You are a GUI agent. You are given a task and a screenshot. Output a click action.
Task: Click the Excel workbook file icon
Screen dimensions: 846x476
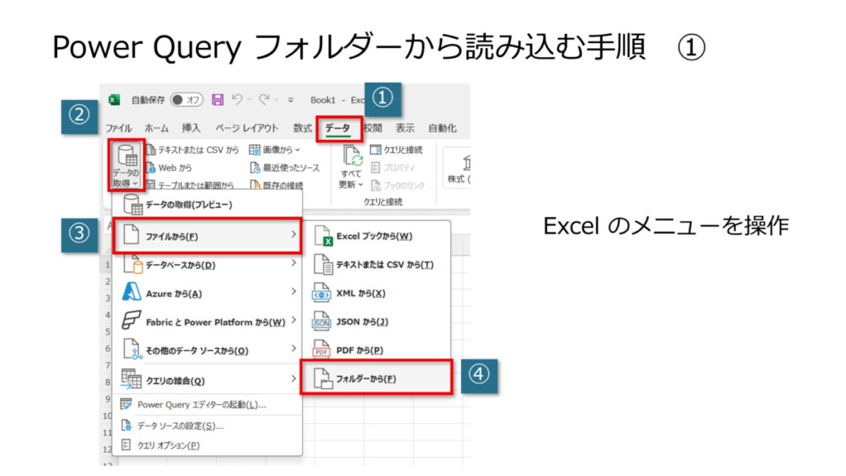click(323, 236)
